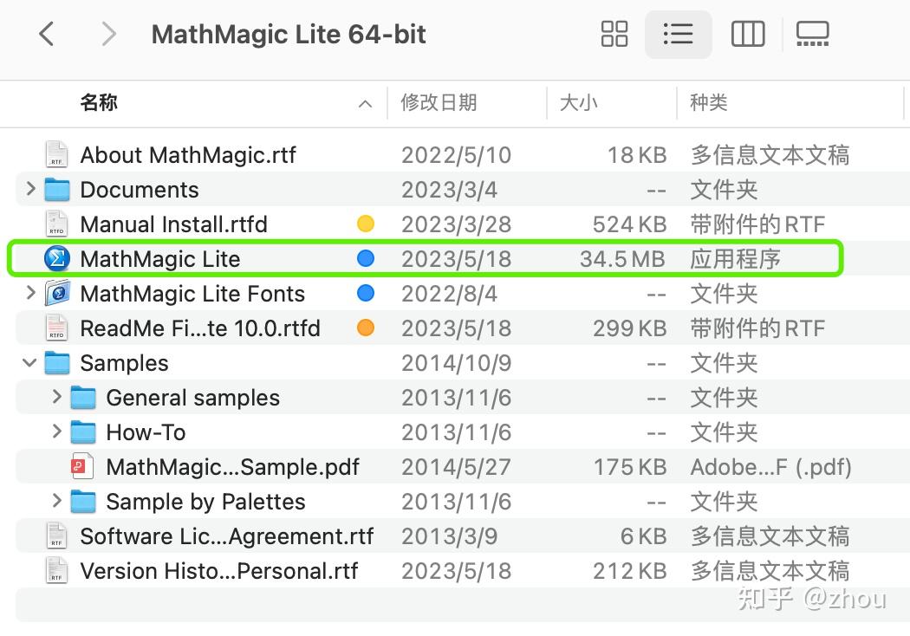
Task: Select Software Lic...Agreement.rtf file name
Action: tap(227, 536)
